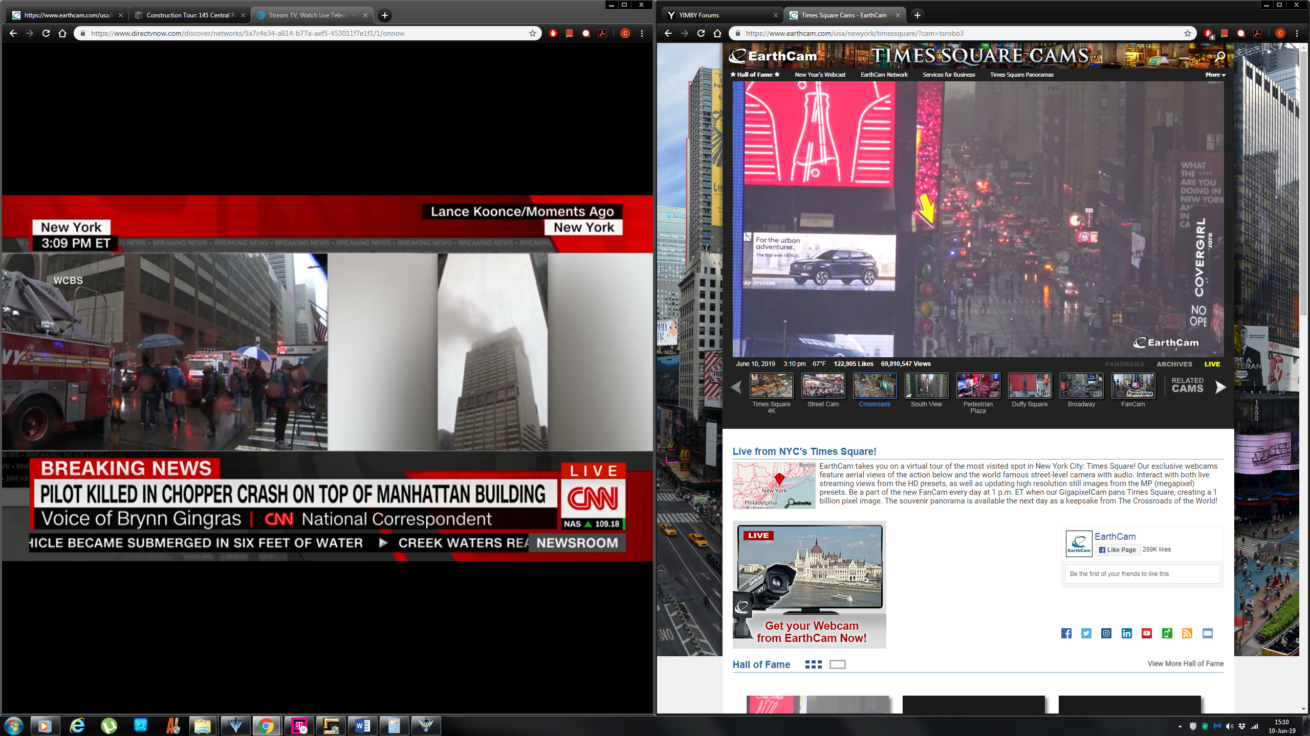1310x736 pixels.
Task: Launch uTorrent from the taskbar
Action: [x=109, y=726]
